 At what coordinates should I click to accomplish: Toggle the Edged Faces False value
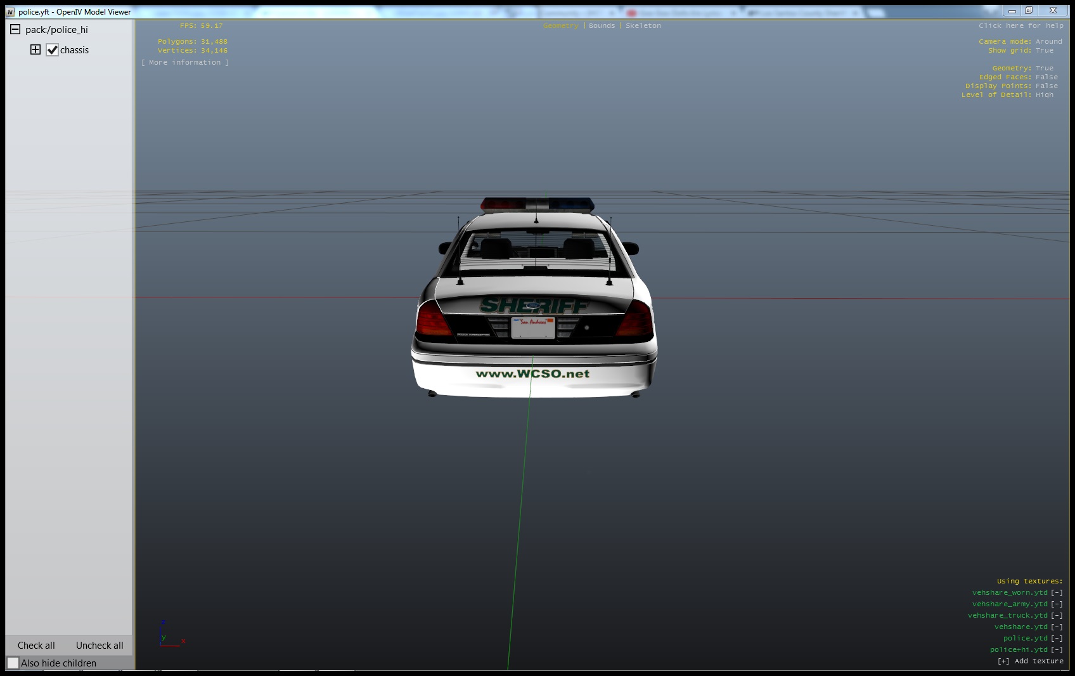1046,77
